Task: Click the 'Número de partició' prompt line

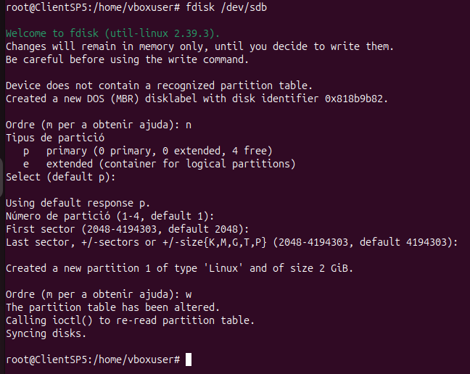Action: coord(110,216)
